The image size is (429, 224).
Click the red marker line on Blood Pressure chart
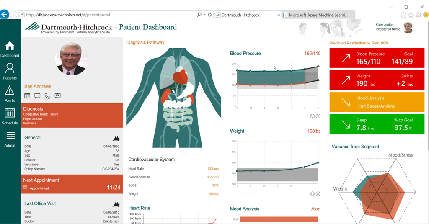point(305,84)
